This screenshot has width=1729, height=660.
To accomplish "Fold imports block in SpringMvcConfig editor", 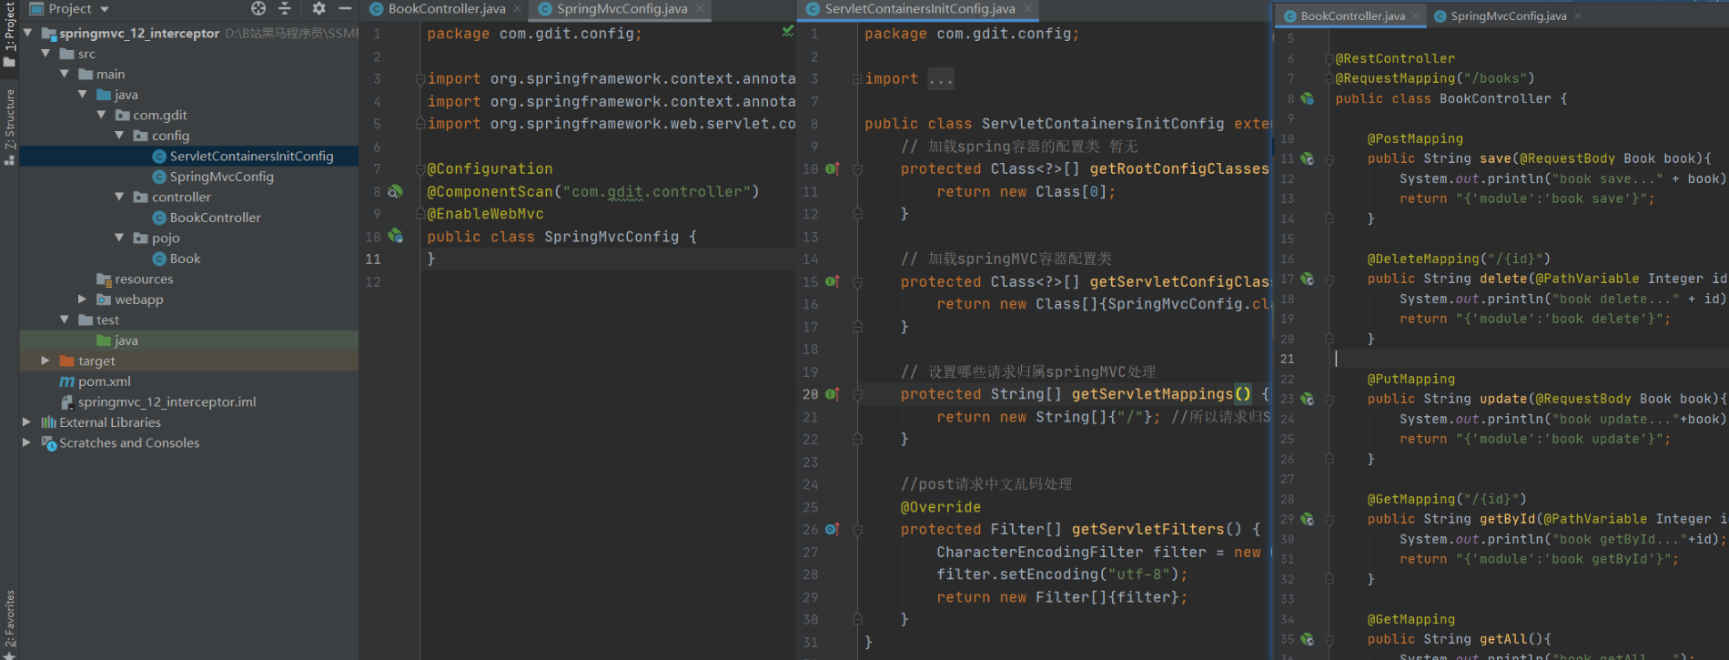I will coord(420,79).
